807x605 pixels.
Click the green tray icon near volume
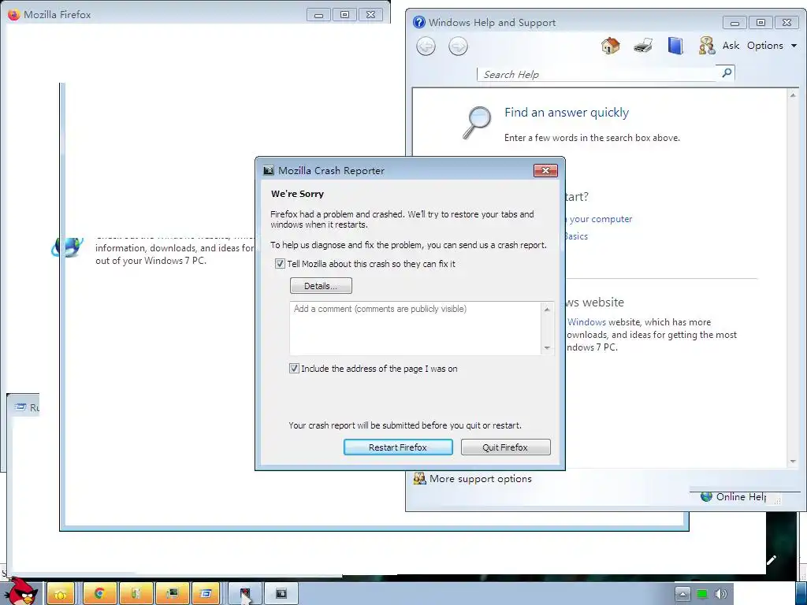701,594
